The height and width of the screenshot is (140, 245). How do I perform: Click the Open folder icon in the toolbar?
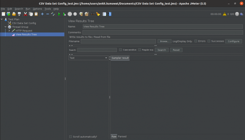coord(14,14)
